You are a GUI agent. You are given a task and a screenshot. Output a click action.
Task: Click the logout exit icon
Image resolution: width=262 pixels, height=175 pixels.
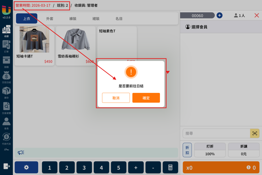click(x=7, y=166)
